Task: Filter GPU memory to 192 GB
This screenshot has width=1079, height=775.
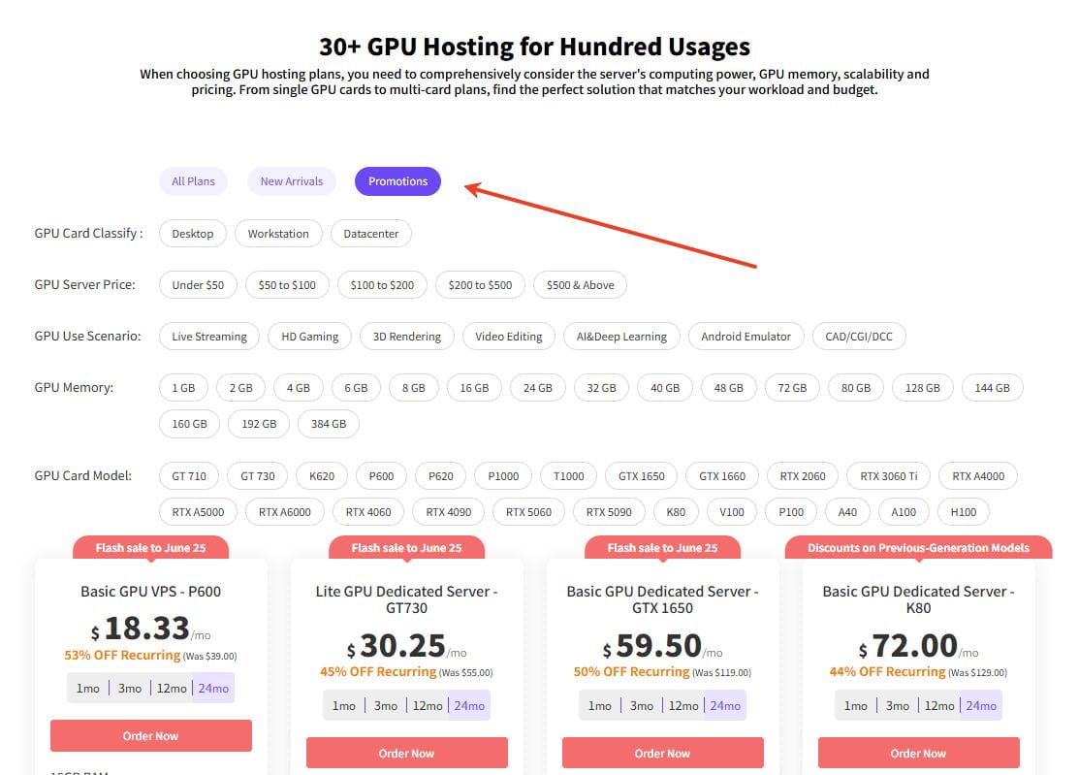Action: (259, 424)
